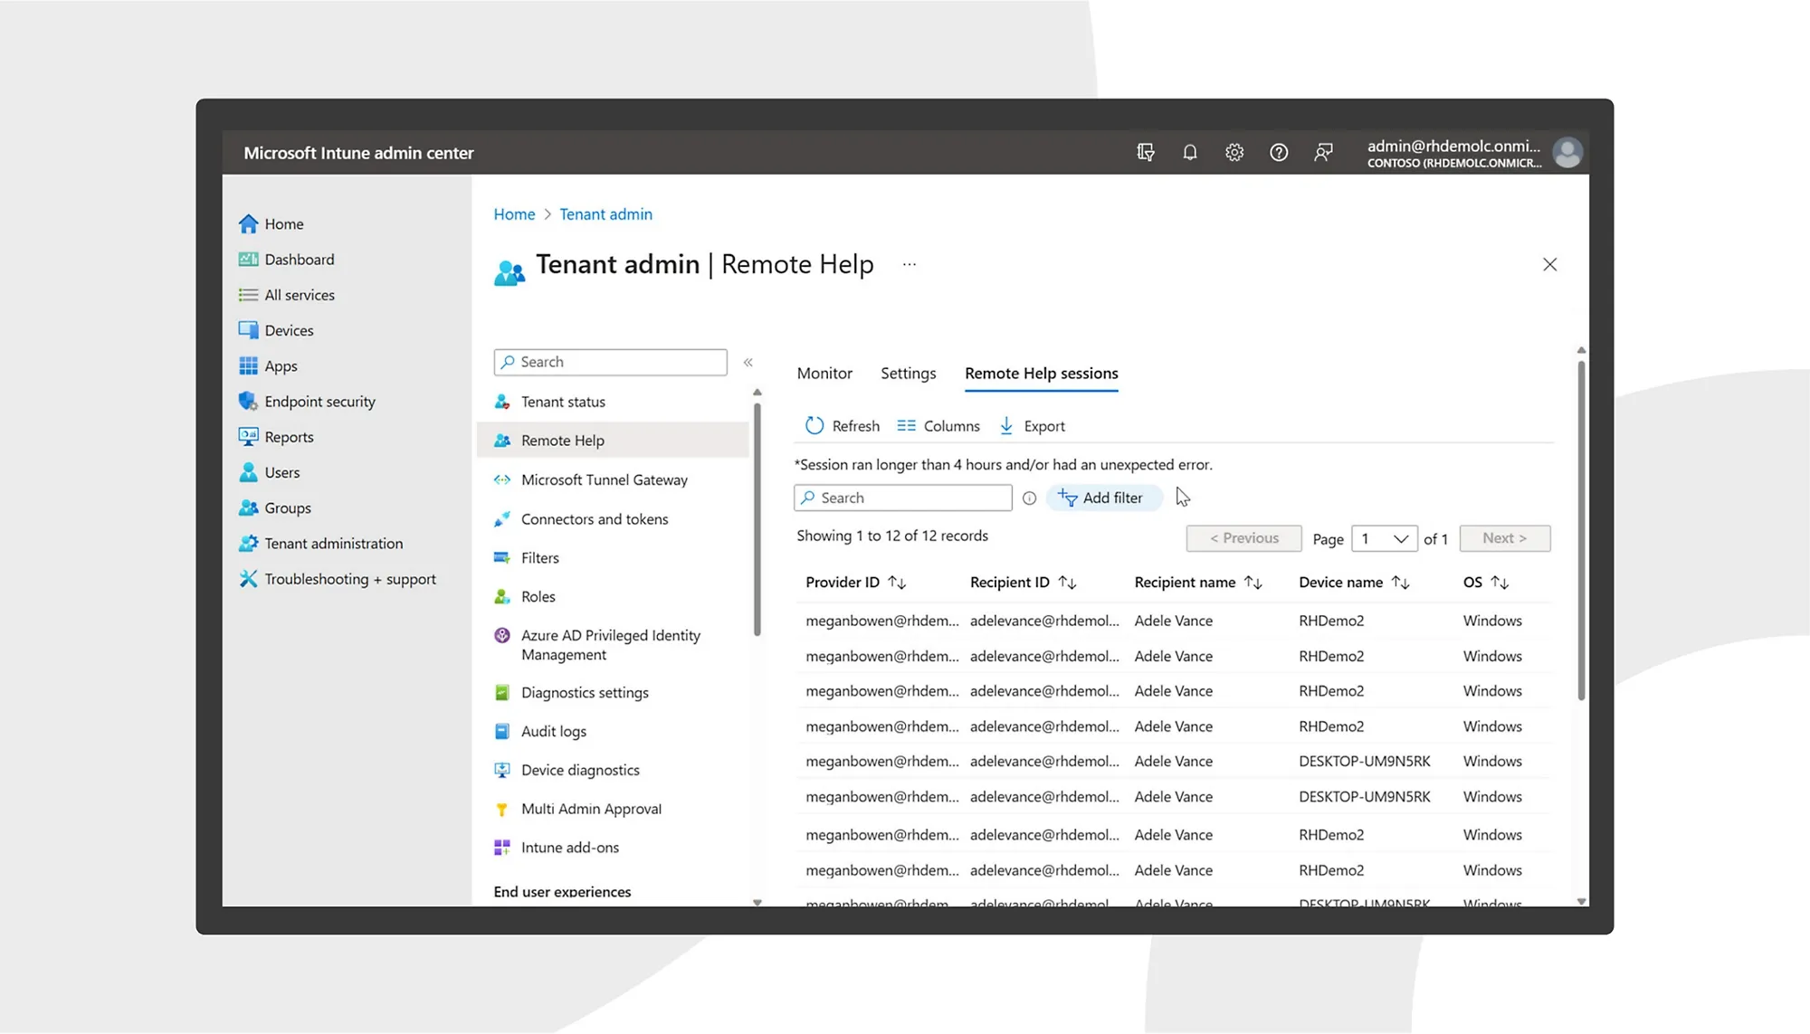Image resolution: width=1810 pixels, height=1034 pixels.
Task: Open the ellipsis more options menu
Action: (x=910, y=264)
